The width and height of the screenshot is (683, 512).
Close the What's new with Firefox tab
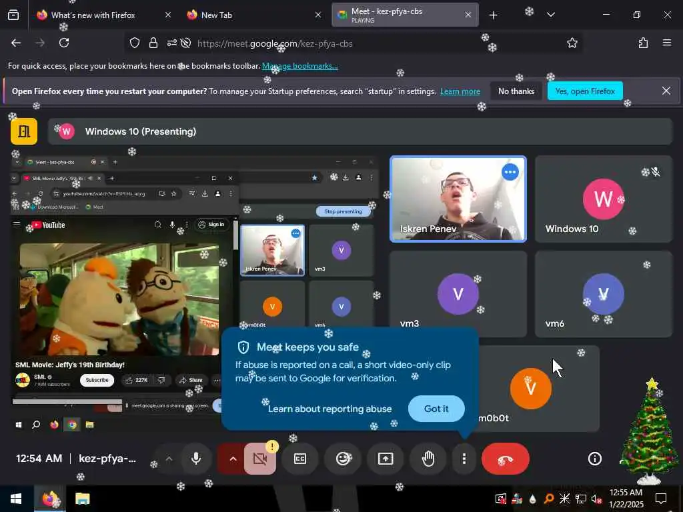point(168,15)
